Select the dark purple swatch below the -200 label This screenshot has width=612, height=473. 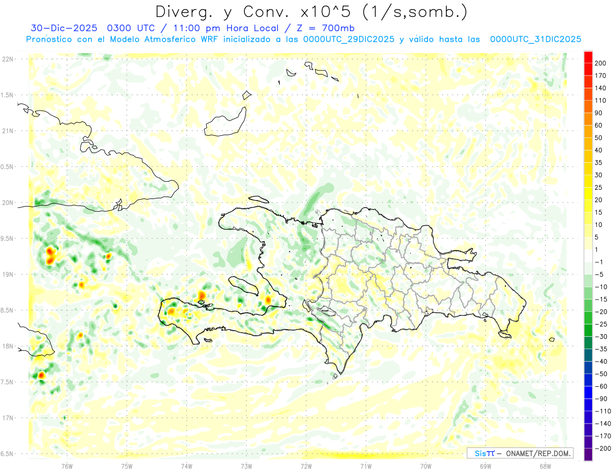588,454
